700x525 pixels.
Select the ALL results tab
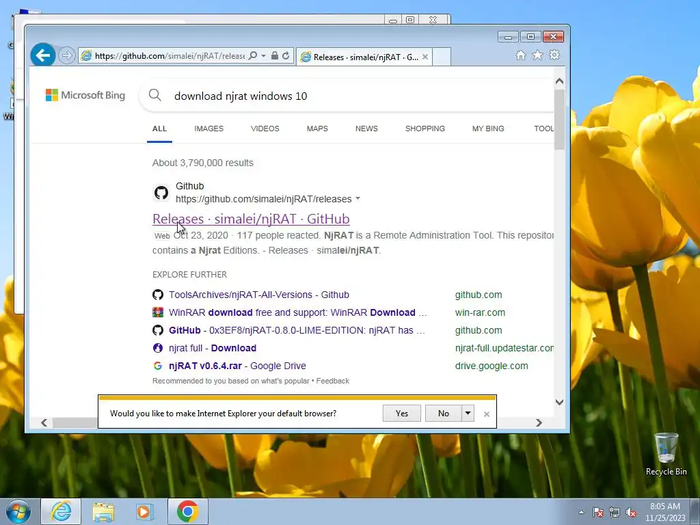pyautogui.click(x=159, y=129)
